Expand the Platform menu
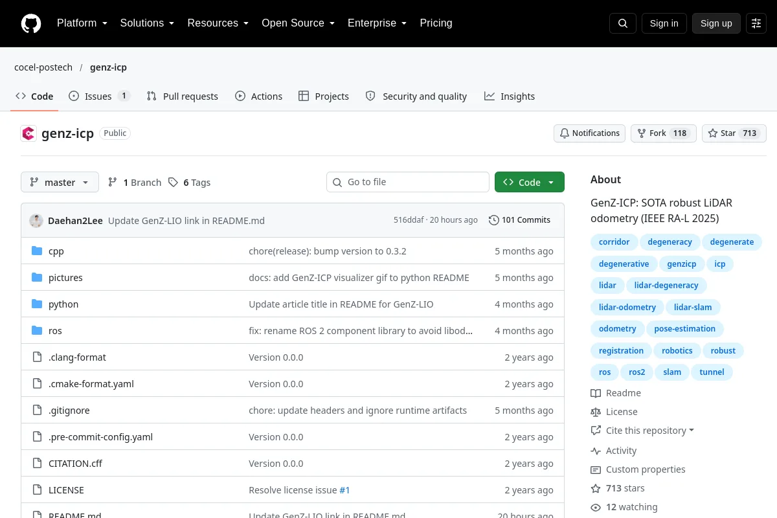Viewport: 777px width, 518px height. (82, 23)
